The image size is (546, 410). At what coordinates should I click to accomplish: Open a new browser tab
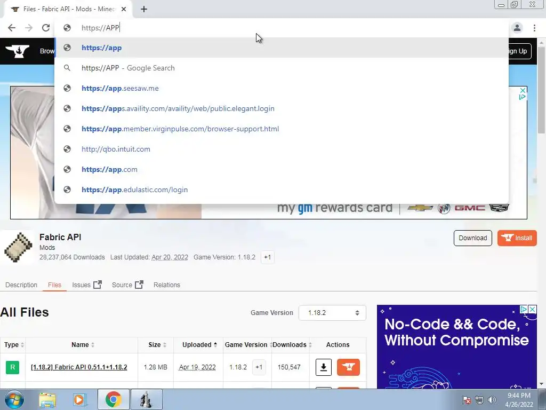click(144, 9)
